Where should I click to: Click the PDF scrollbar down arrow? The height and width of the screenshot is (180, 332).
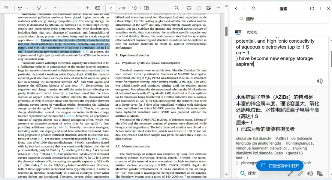(x=226, y=175)
